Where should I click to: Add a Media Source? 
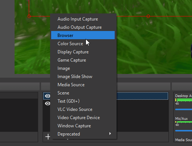(x=83, y=85)
